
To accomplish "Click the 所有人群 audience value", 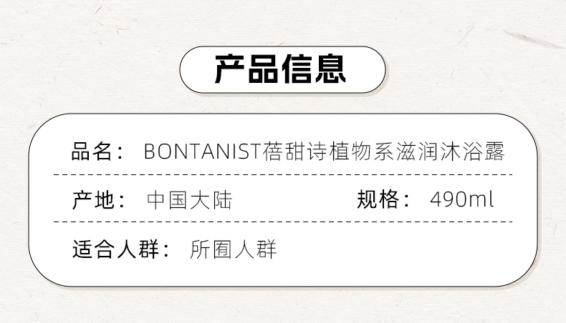I will (x=234, y=249).
